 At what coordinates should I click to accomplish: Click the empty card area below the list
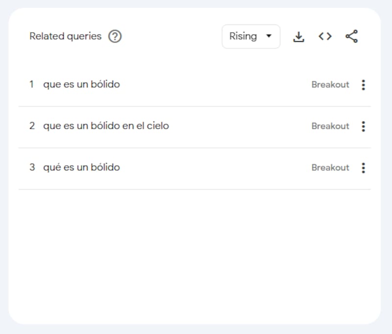click(x=195, y=255)
